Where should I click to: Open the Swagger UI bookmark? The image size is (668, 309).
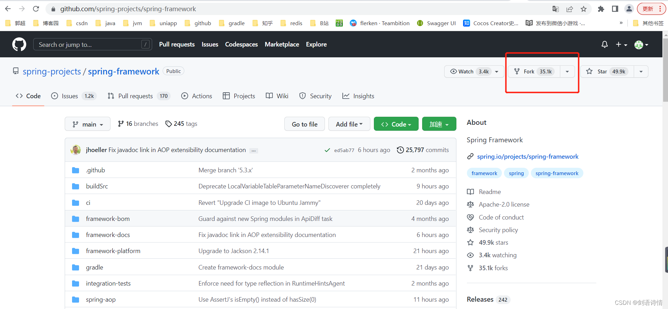(437, 23)
